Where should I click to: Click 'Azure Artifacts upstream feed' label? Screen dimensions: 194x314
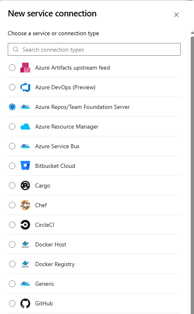coord(73,68)
